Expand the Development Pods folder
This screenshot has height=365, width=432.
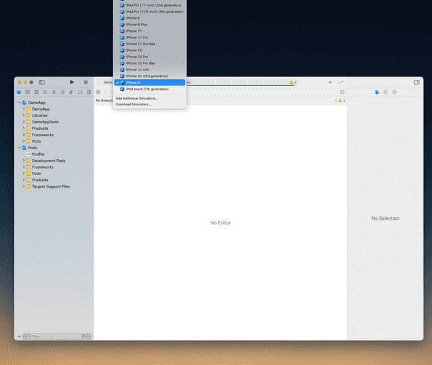(x=24, y=161)
